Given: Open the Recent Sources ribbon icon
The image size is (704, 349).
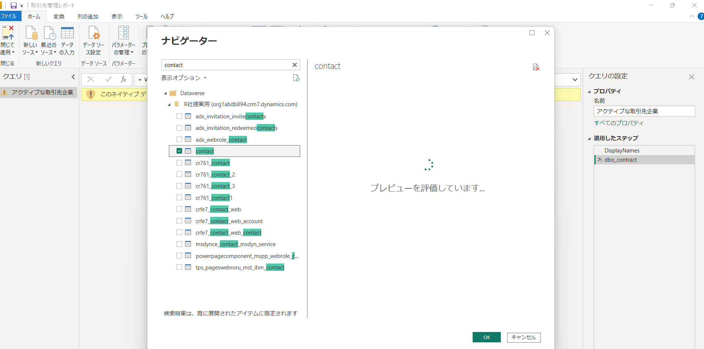Looking at the screenshot, I should pyautogui.click(x=49, y=33).
